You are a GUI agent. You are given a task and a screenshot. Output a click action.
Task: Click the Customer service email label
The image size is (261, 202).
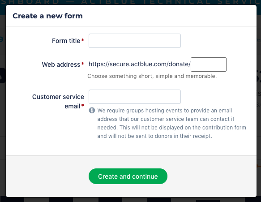pos(58,101)
